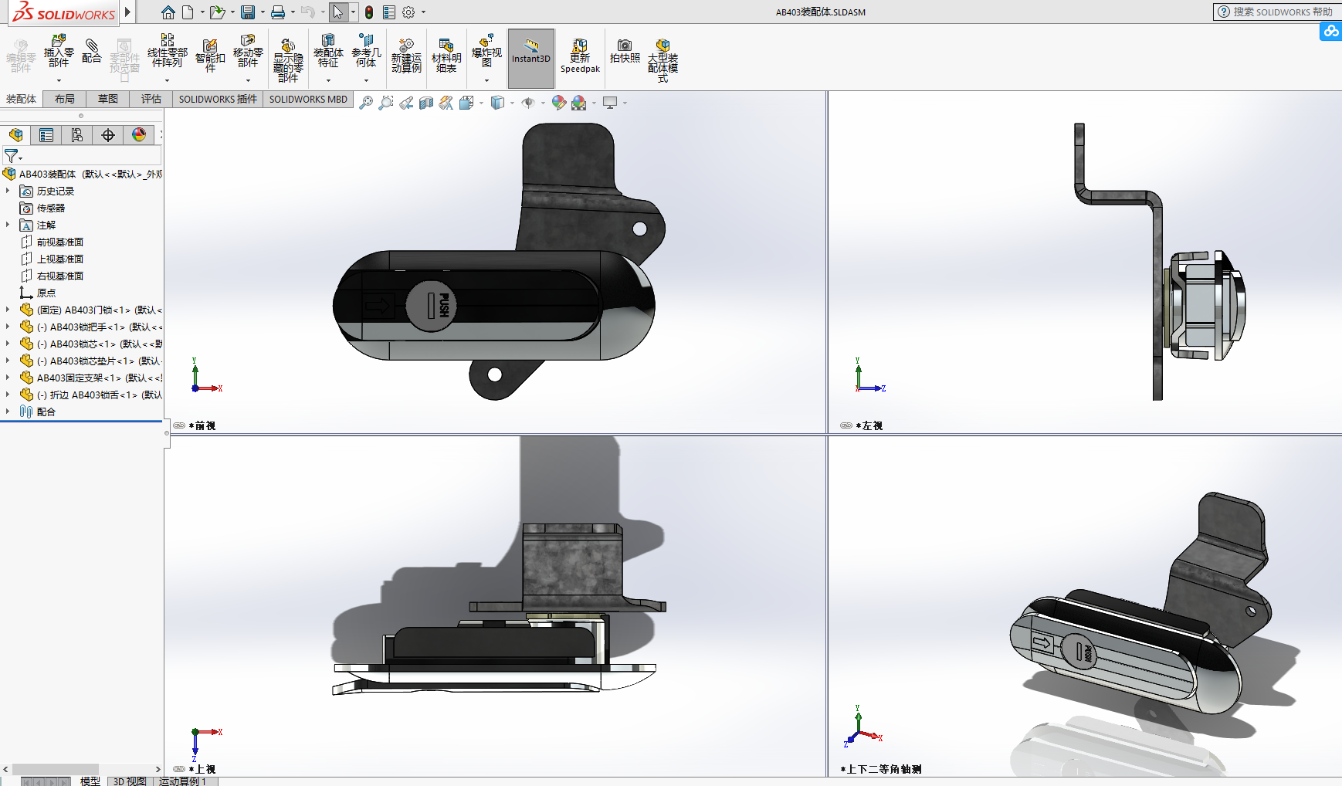Open DisplayManager color ball tab

(139, 135)
